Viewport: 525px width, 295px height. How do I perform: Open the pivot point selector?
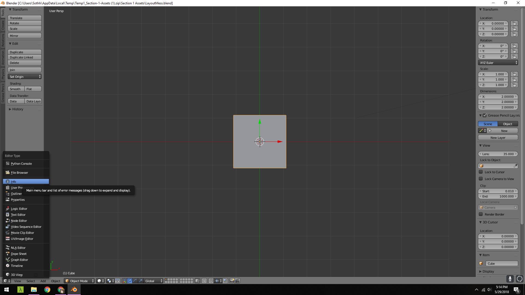tap(110, 281)
